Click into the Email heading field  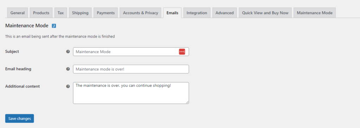131,69
